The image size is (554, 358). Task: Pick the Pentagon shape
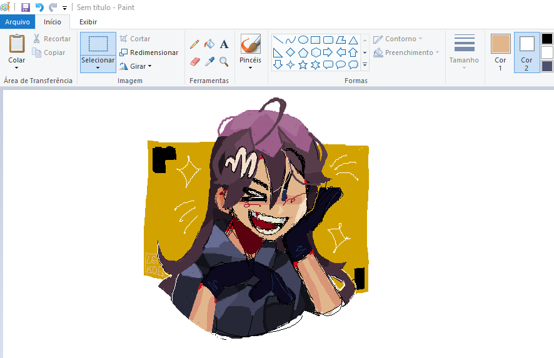[x=303, y=52]
